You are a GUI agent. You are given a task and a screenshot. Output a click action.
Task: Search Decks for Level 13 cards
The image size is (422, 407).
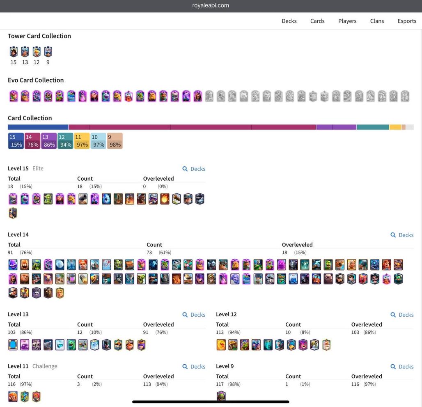pyautogui.click(x=194, y=315)
